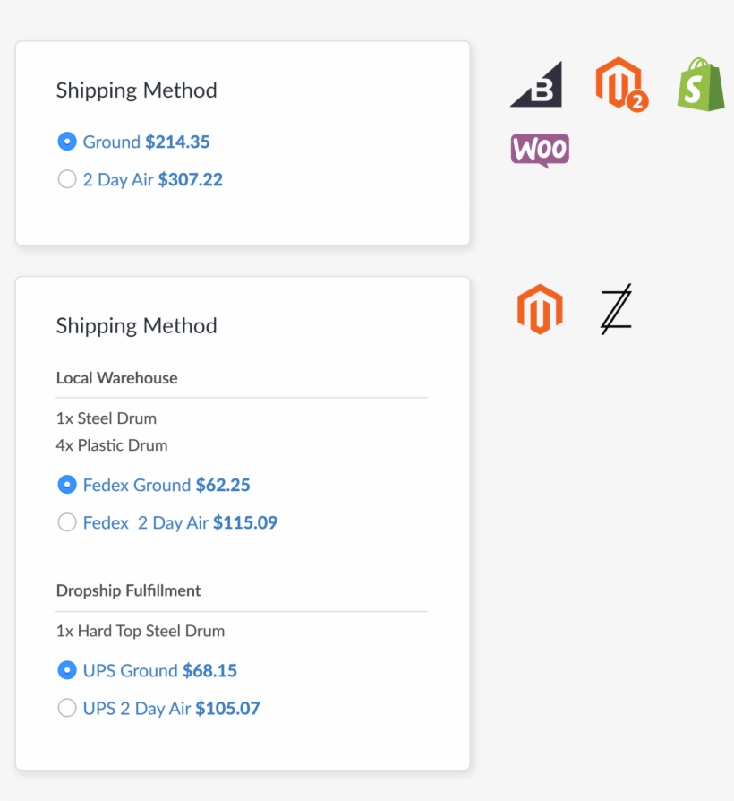Viewport: 734px width, 801px height.
Task: Click the 1x Hard Top Steel Drum item
Action: coord(140,631)
